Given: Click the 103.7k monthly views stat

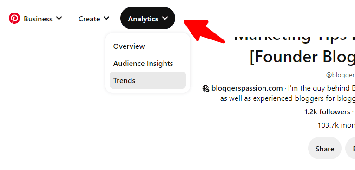Looking at the screenshot, I should [336, 125].
